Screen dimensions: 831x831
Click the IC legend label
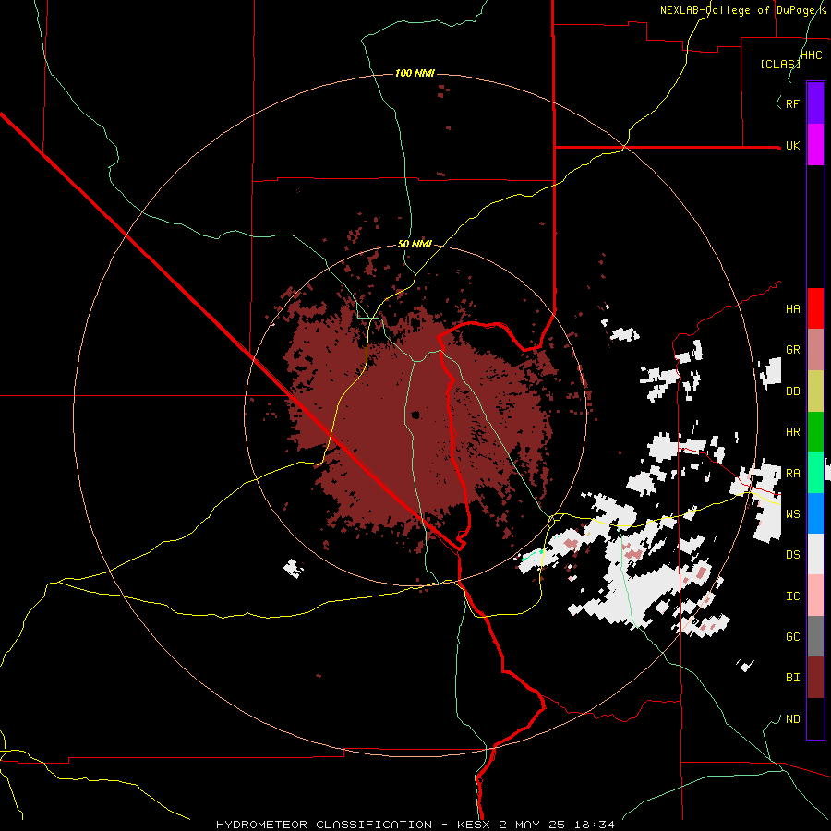coord(792,596)
